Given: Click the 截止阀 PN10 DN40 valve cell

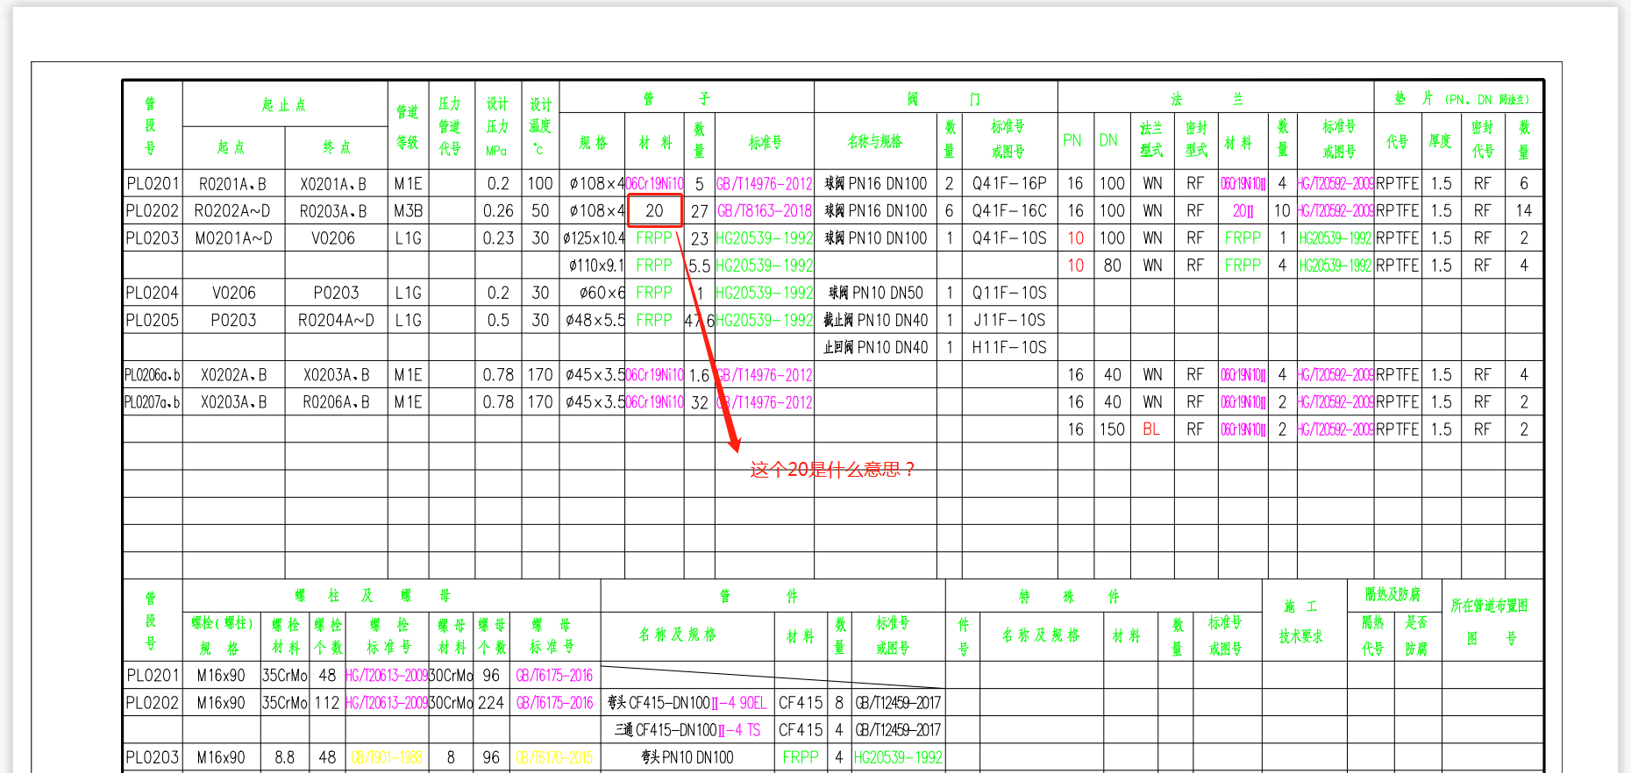Looking at the screenshot, I should (875, 320).
